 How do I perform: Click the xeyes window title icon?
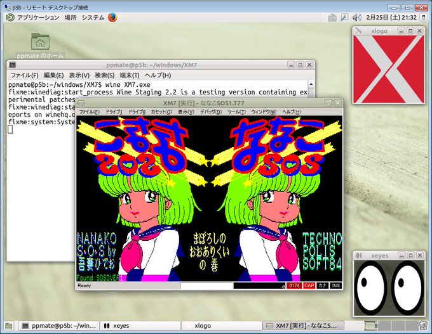point(359,255)
